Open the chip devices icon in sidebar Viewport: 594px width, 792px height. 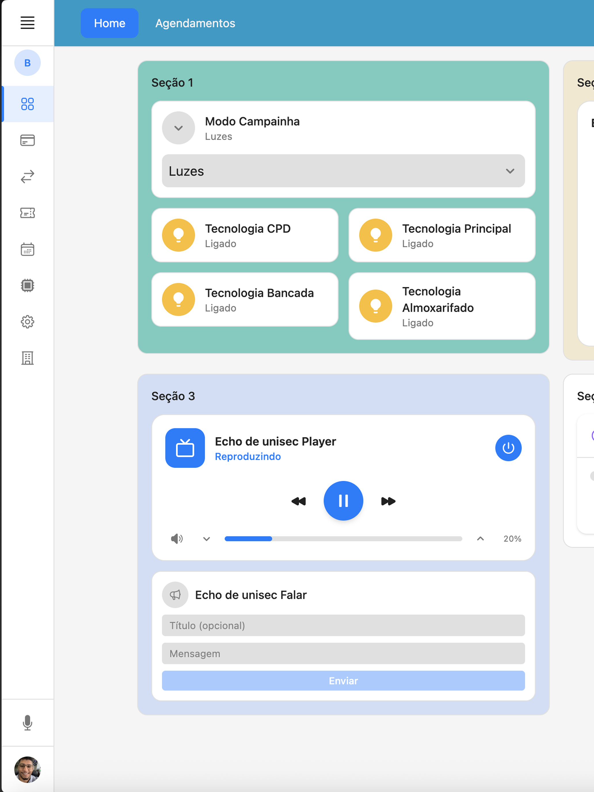pyautogui.click(x=27, y=285)
